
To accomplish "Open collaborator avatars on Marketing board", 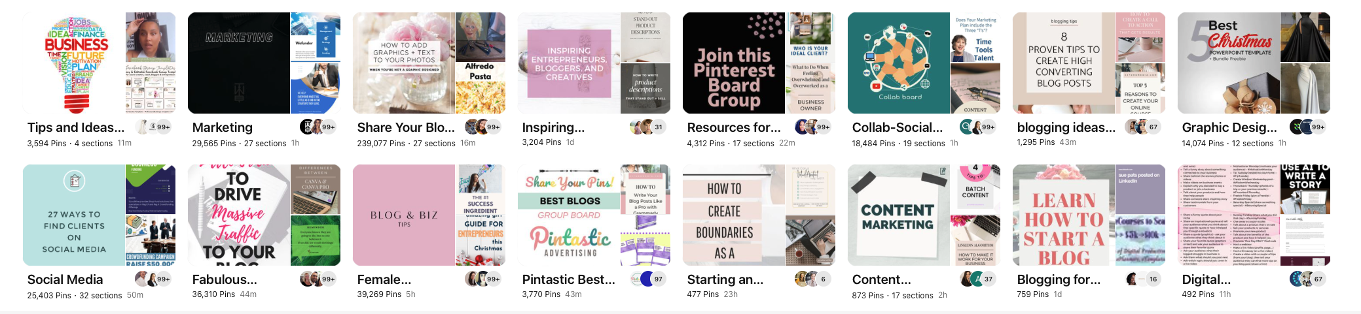I will [x=319, y=127].
